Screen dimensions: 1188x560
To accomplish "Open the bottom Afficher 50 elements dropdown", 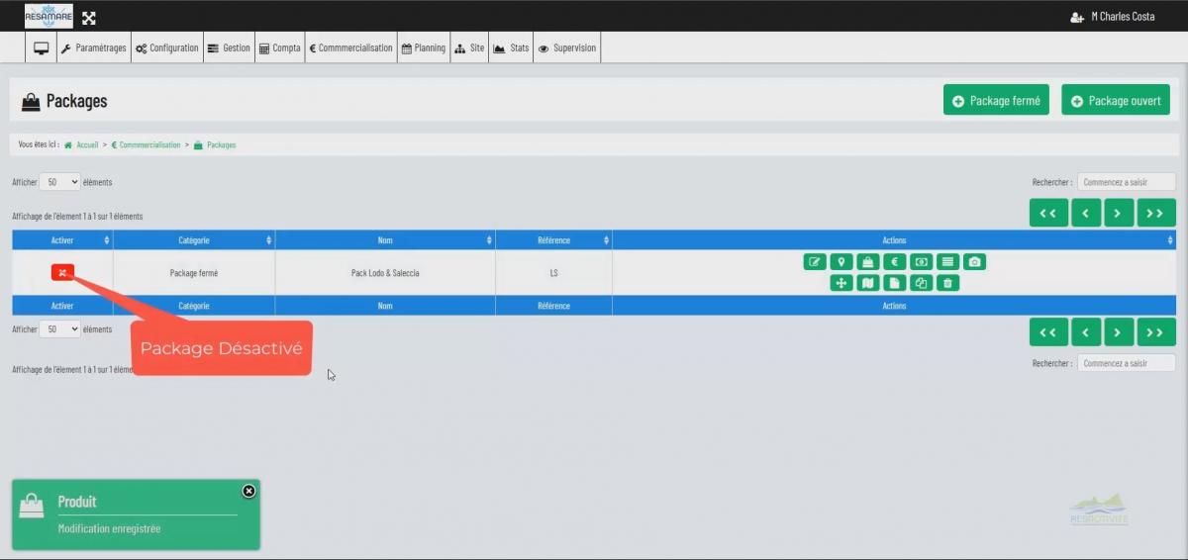I will [x=60, y=329].
